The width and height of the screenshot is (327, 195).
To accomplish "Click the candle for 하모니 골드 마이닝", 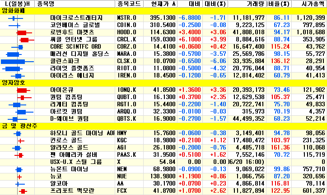I will point(18,133).
